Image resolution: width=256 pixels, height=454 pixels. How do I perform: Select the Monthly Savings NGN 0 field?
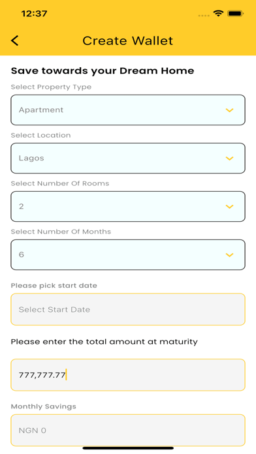pyautogui.click(x=128, y=431)
